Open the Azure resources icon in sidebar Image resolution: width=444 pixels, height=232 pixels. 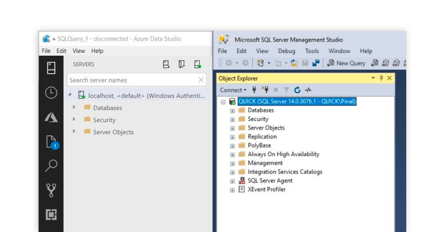click(51, 117)
